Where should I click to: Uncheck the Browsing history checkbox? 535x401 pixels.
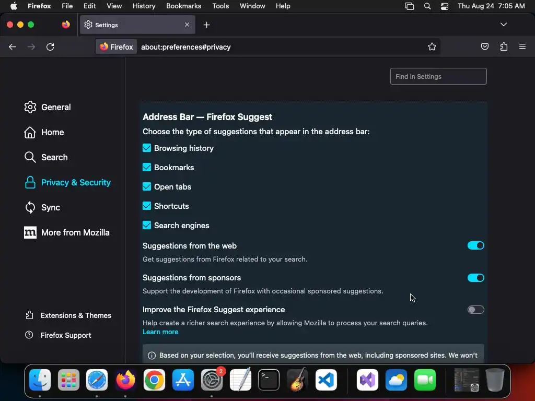point(147,148)
